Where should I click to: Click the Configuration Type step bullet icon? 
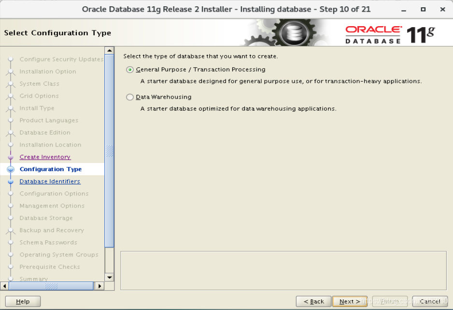pos(11,169)
